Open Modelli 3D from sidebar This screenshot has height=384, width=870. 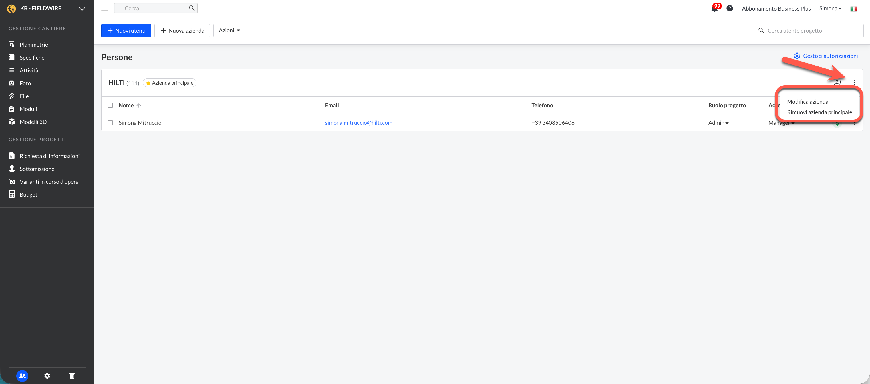[x=33, y=122]
